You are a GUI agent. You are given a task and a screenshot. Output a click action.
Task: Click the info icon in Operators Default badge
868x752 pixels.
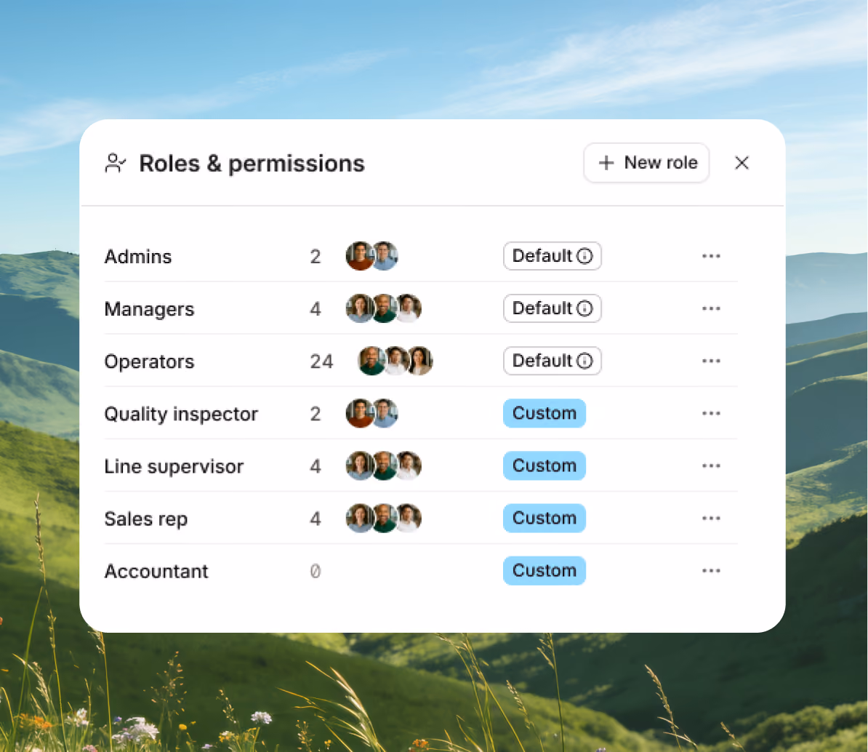coord(584,361)
